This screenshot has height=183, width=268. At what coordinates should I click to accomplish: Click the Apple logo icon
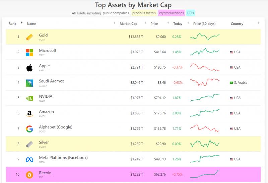click(x=29, y=68)
